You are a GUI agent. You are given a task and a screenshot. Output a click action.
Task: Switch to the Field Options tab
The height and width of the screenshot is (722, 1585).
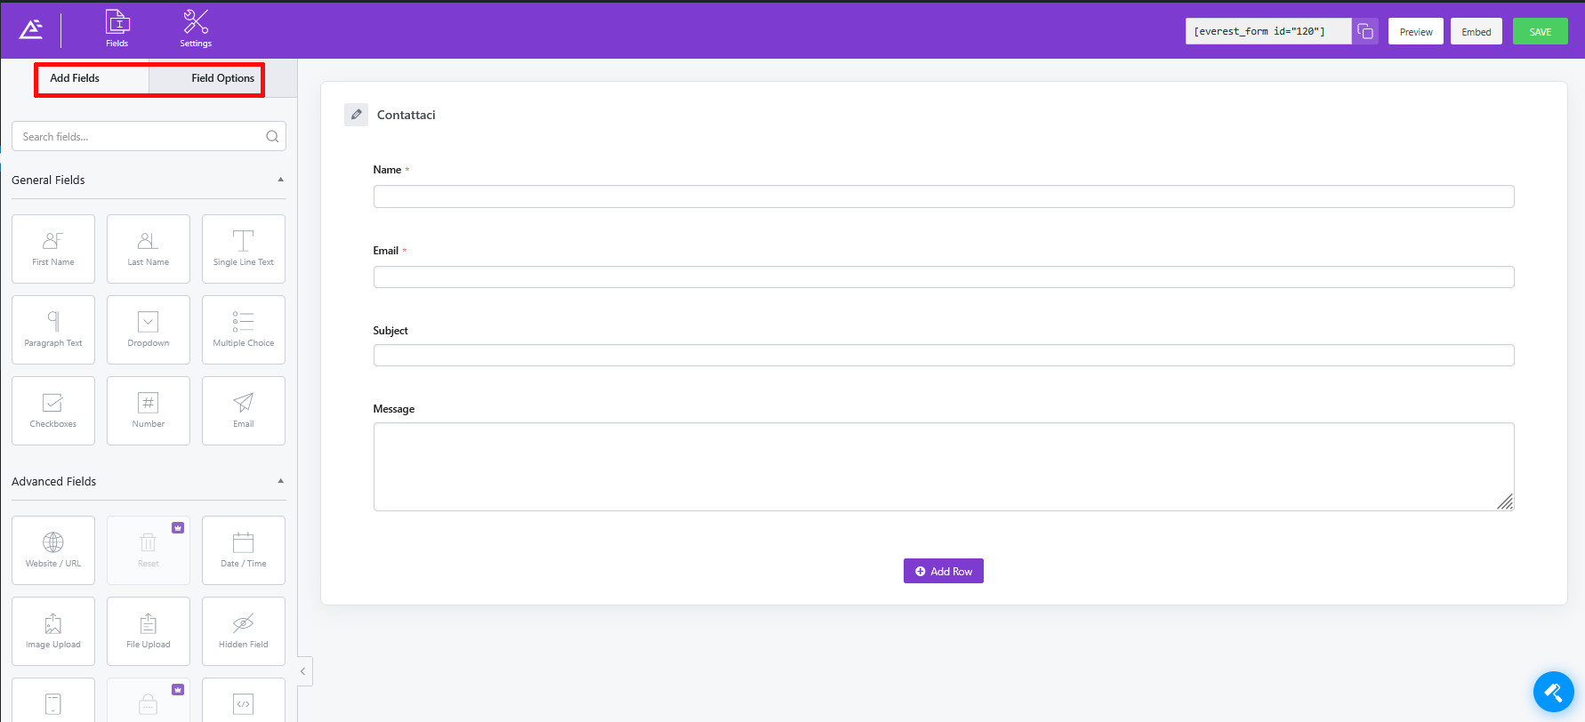pos(222,78)
